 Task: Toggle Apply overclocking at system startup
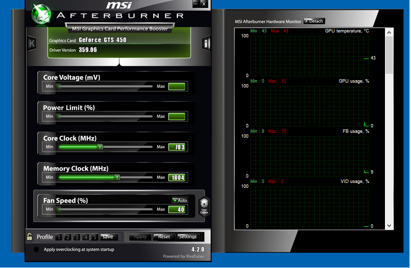pyautogui.click(x=36, y=249)
